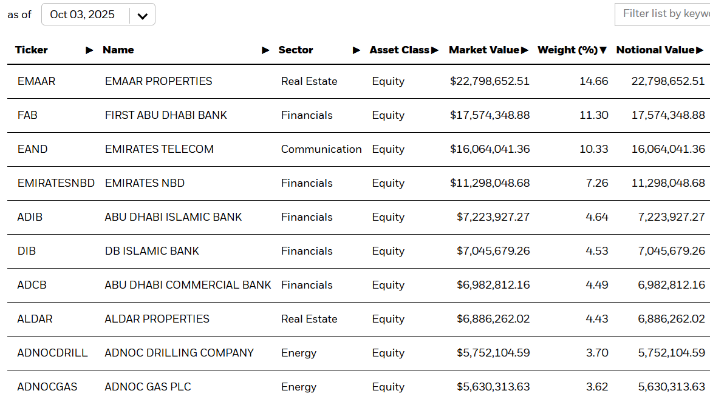Select the Asset Class column header
The height and width of the screenshot is (402, 710).
tap(398, 50)
